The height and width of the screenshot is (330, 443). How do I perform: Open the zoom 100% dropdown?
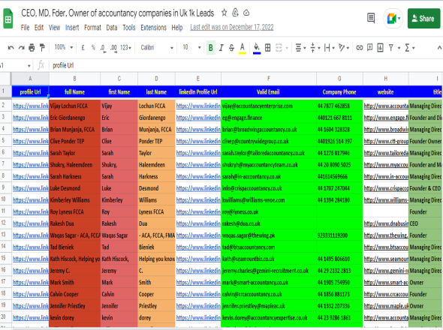(x=64, y=47)
